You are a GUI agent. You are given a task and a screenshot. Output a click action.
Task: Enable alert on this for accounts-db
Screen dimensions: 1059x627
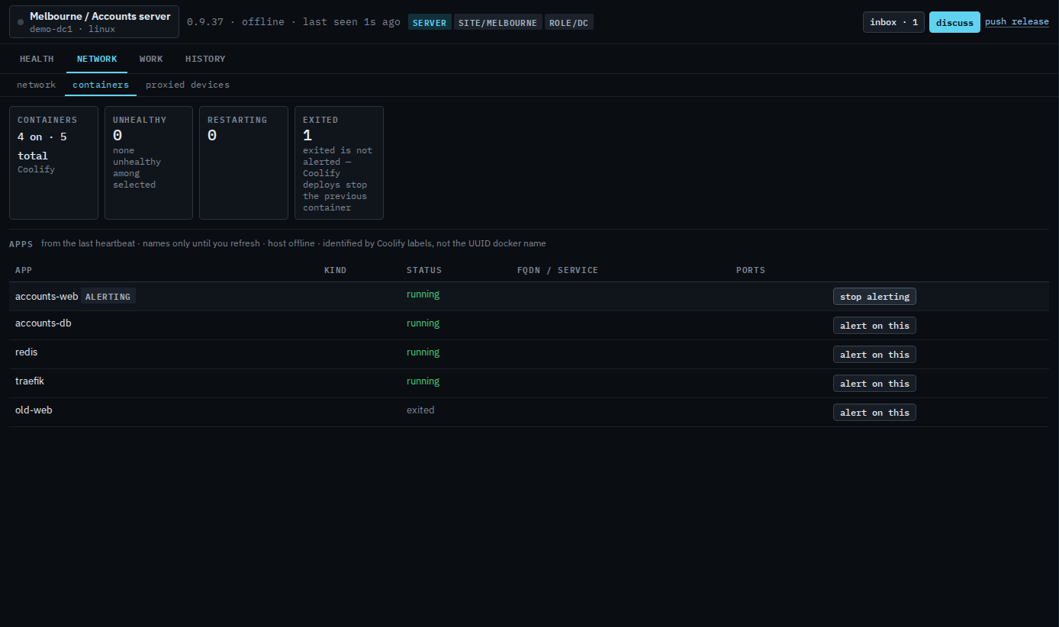pyautogui.click(x=874, y=326)
